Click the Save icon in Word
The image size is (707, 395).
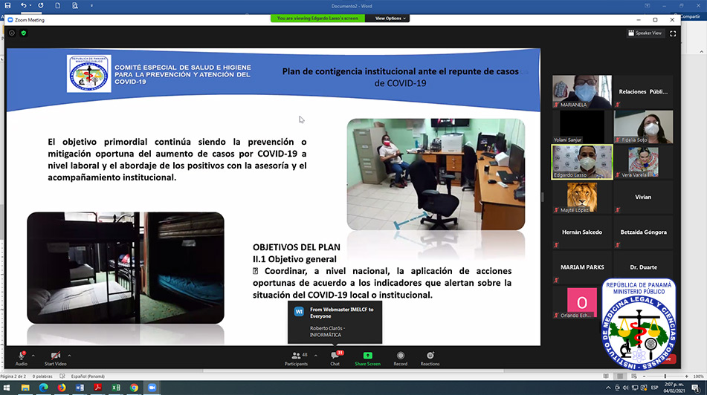(x=7, y=5)
